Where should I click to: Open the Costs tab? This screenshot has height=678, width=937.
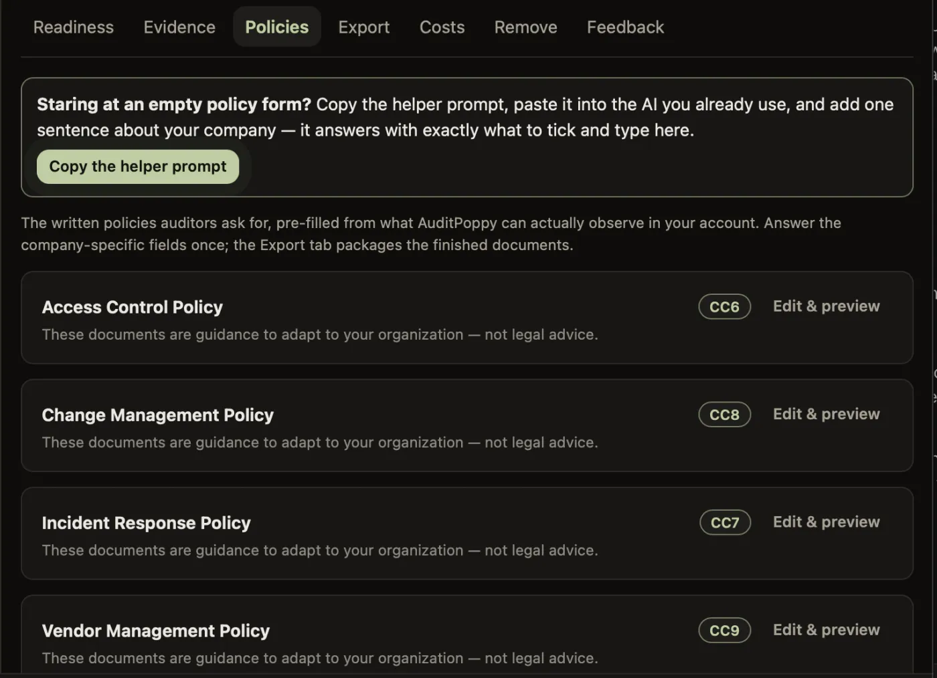[x=442, y=27]
